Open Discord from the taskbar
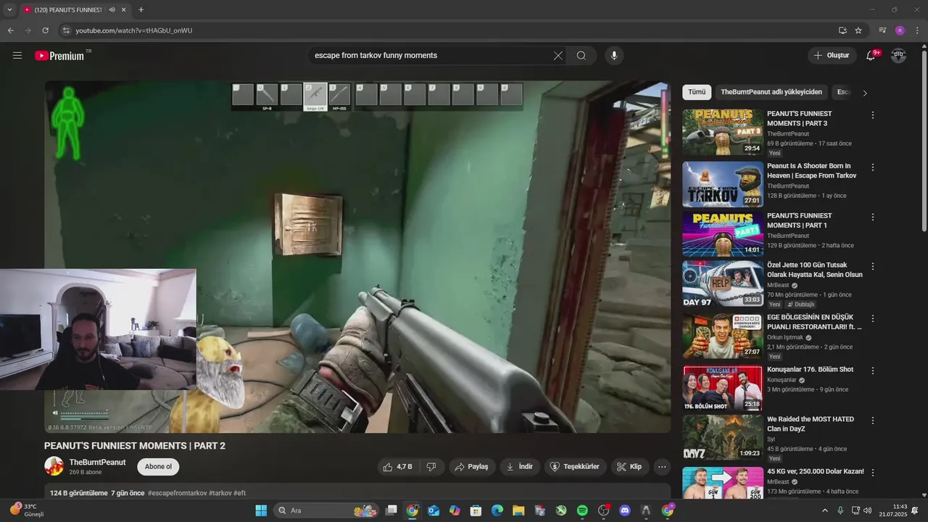 point(625,510)
